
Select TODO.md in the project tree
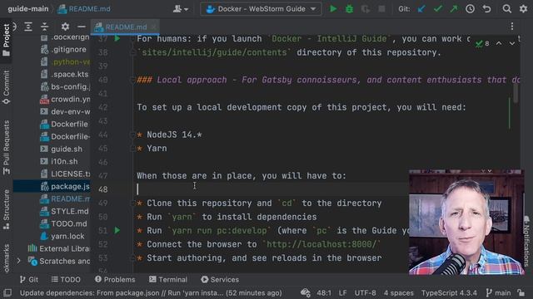(63, 223)
